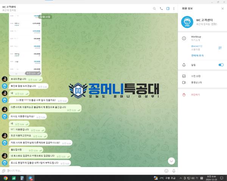Image resolution: width=227 pixels, height=181 pixels.
Task: Open the transaction screenshot image in chat
Action: coord(25,44)
